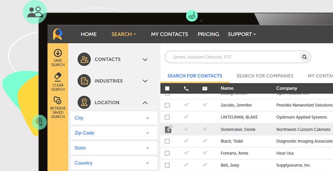This screenshot has height=171, width=333.
Task: Expand the Contacts filter chevron
Action: 145,60
